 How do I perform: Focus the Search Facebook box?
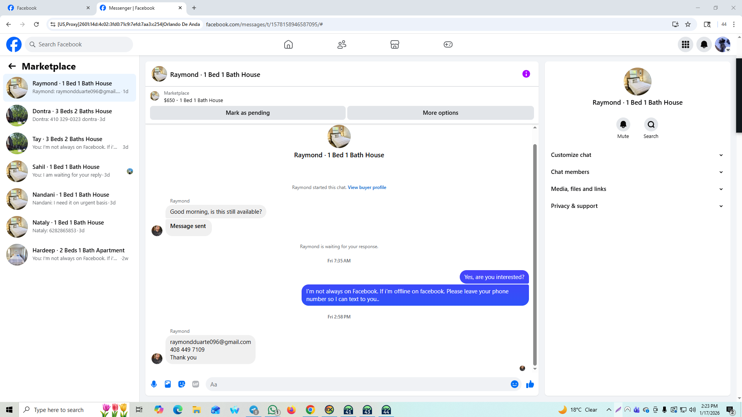79,44
